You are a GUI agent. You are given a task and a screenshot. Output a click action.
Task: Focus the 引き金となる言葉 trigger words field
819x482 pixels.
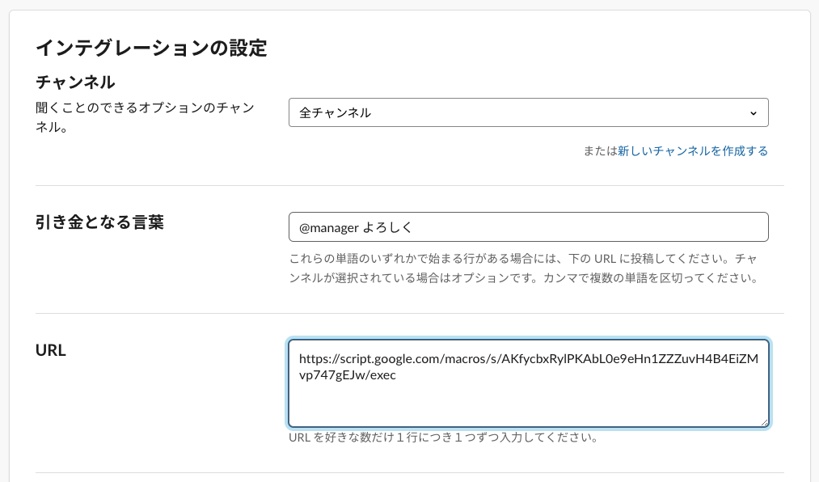528,226
